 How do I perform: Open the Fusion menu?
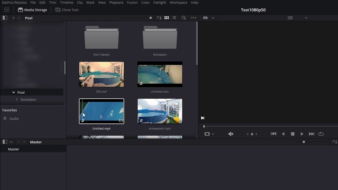132,3
